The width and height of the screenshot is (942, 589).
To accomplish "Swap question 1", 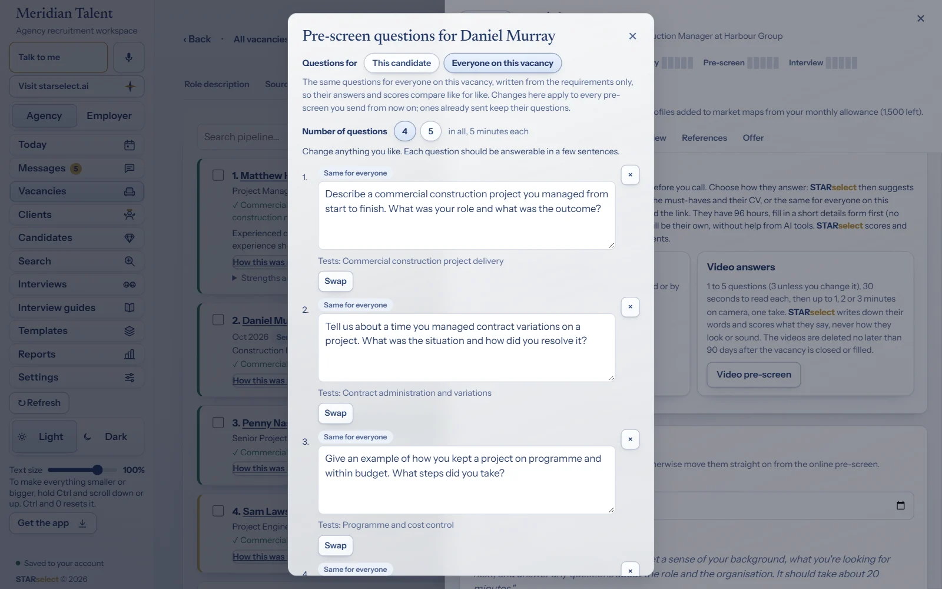I will [336, 281].
